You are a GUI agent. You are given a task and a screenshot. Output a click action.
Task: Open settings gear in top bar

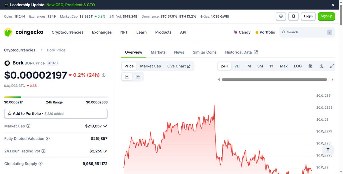281,16
